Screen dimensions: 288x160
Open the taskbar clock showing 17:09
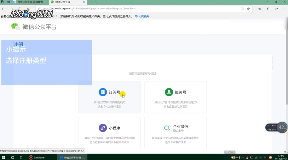[281, 157]
